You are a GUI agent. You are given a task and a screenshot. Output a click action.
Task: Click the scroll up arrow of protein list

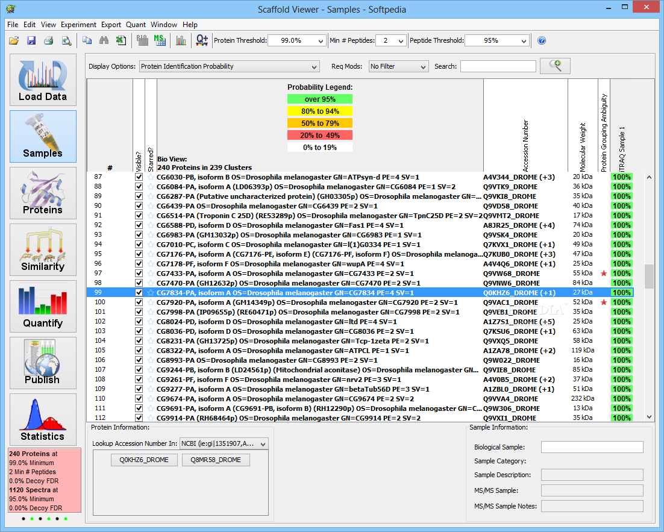[649, 177]
